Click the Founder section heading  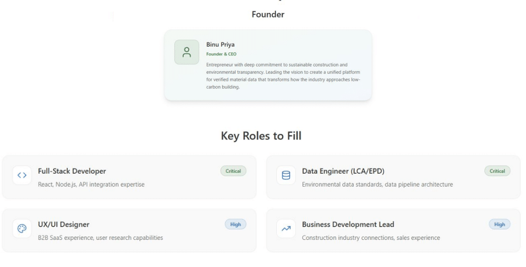(268, 14)
